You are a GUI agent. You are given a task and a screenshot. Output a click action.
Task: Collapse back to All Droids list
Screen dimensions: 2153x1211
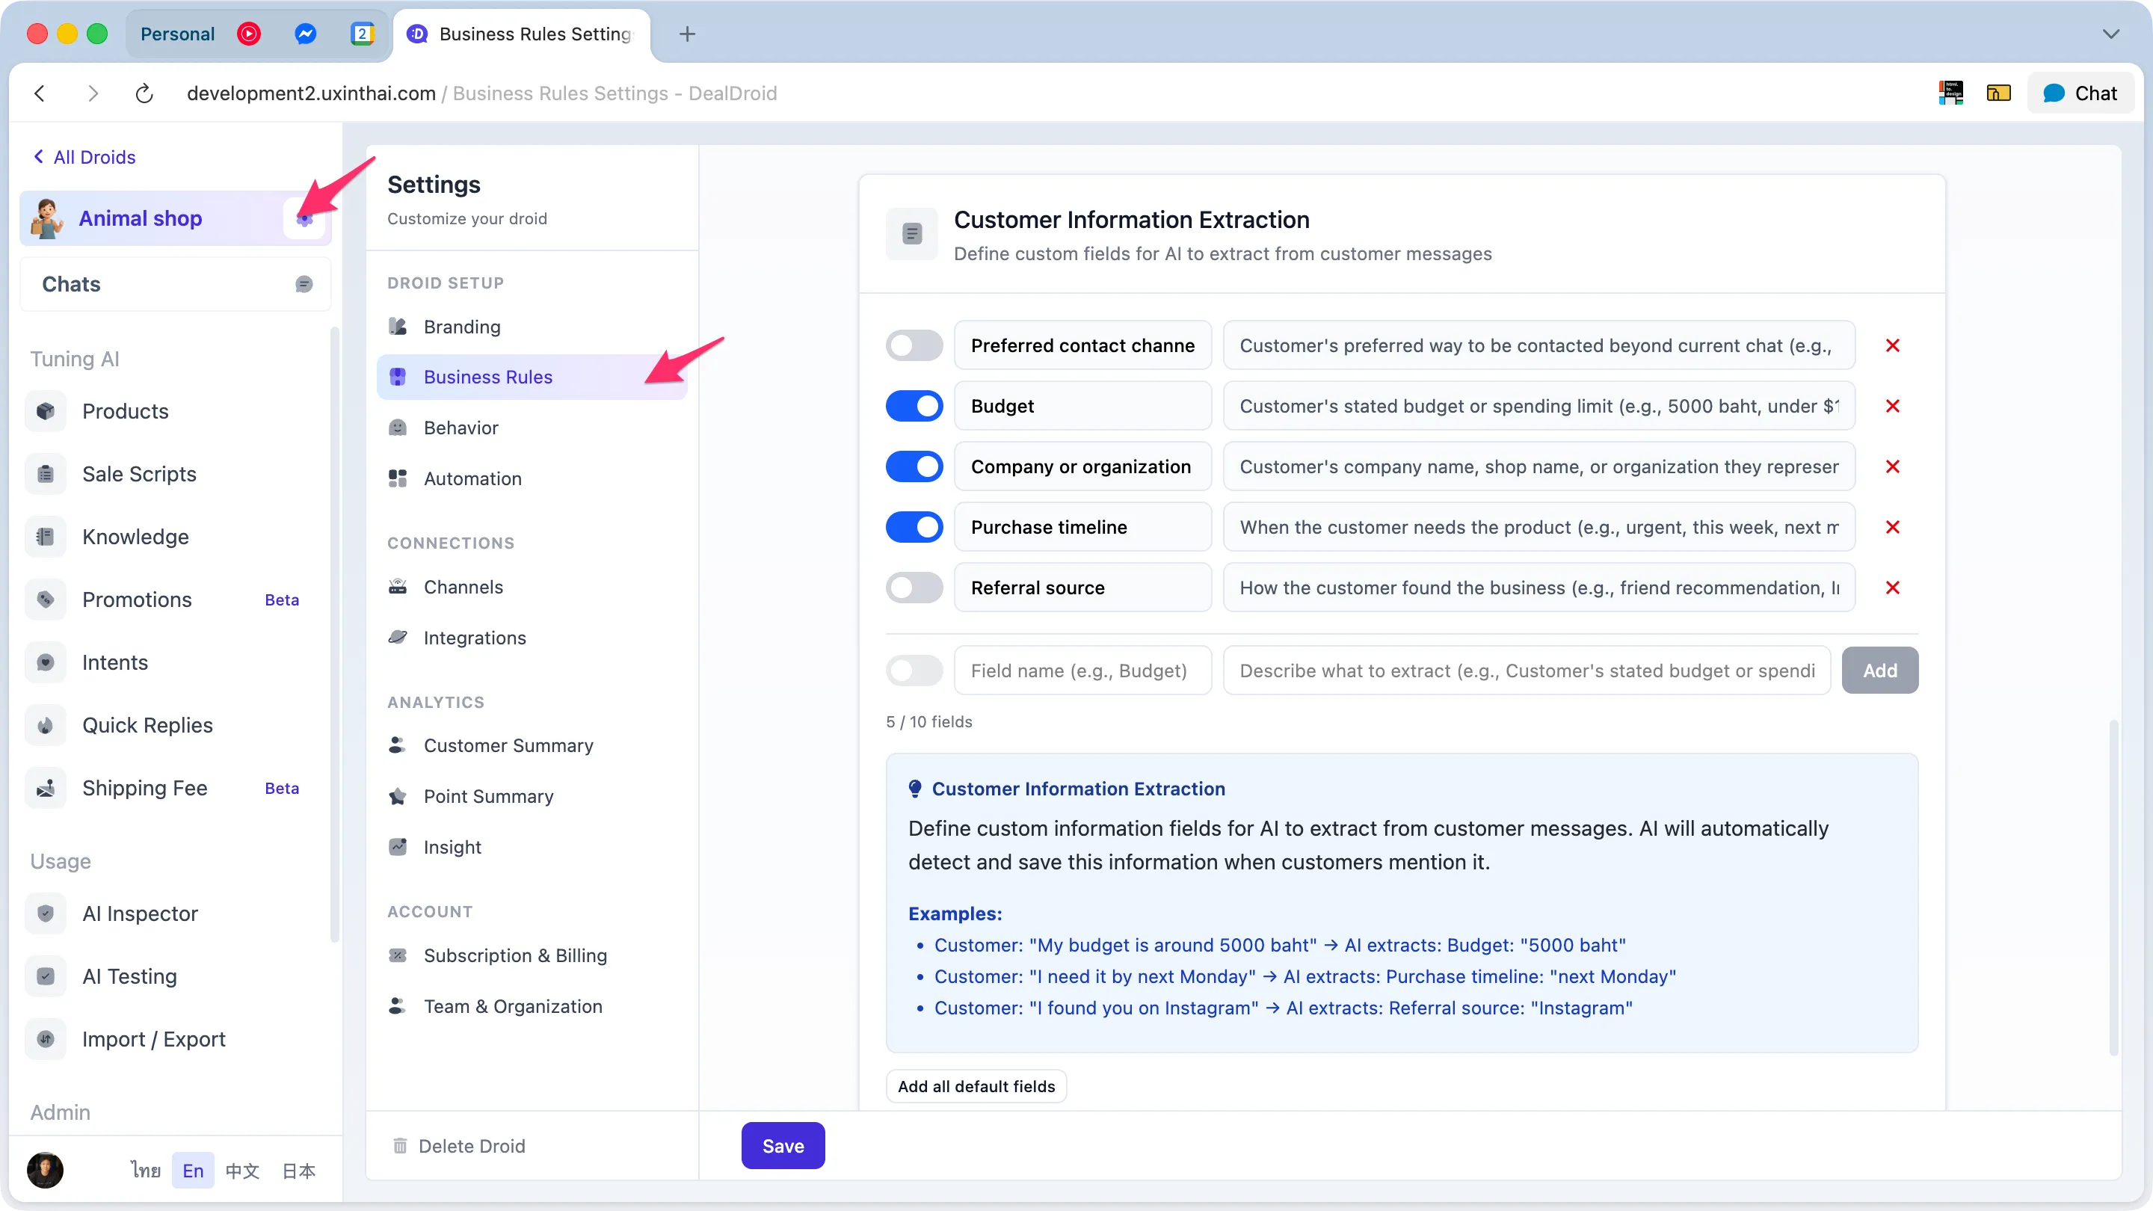click(x=84, y=156)
